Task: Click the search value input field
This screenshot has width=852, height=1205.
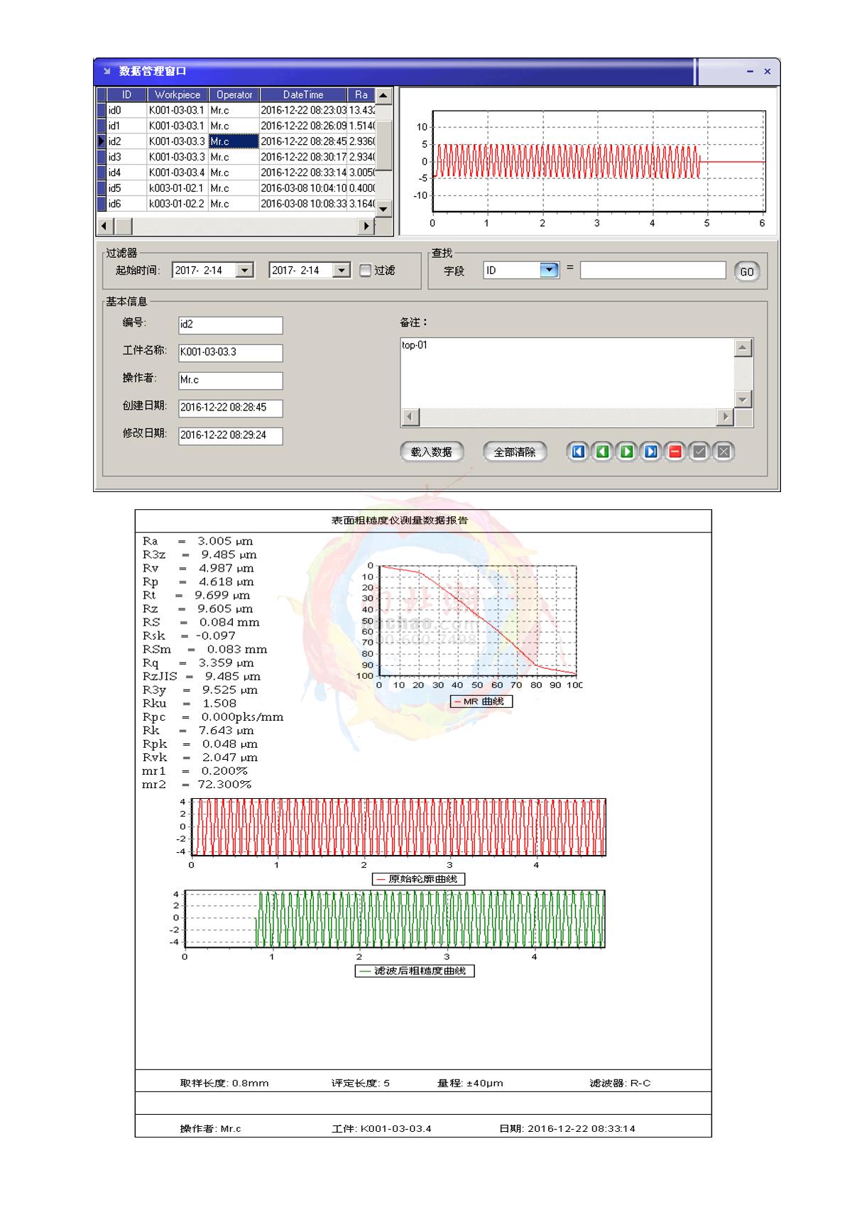Action: [x=652, y=271]
